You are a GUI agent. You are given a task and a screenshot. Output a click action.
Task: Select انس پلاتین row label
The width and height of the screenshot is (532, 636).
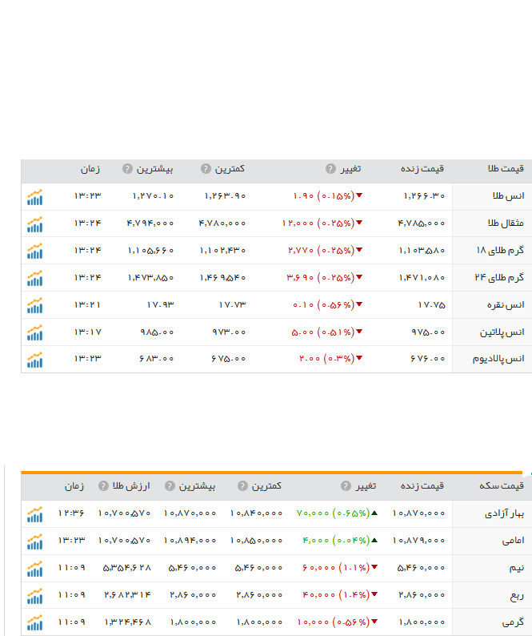(x=502, y=332)
